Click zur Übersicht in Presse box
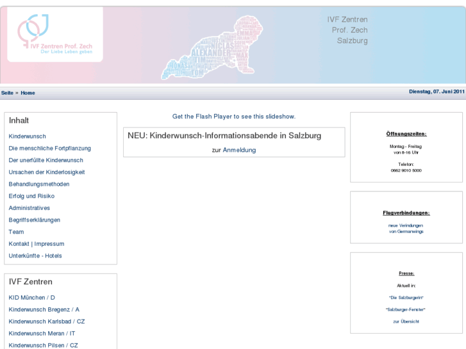Image resolution: width=466 pixels, height=349 pixels. 406,321
